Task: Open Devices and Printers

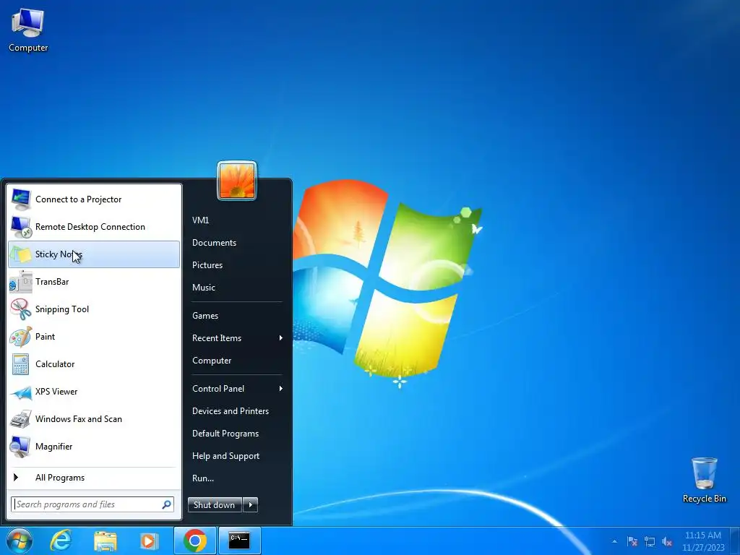Action: 231,411
